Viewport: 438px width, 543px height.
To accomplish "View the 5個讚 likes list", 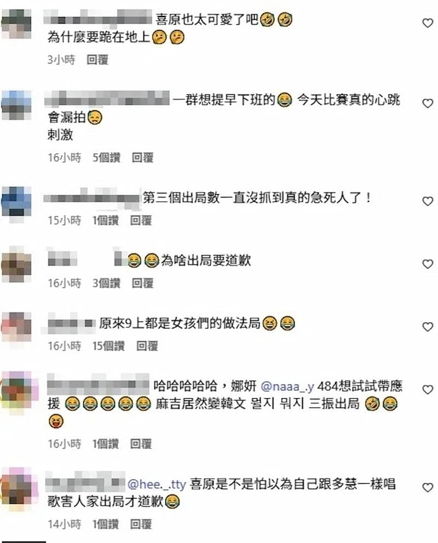I will pos(106,158).
